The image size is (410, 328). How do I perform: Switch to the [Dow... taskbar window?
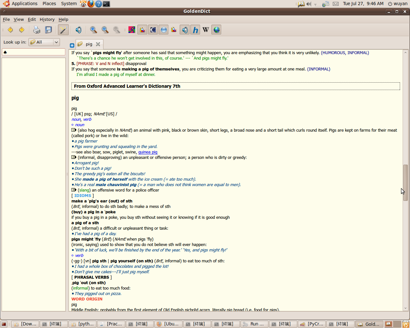(x=25, y=324)
